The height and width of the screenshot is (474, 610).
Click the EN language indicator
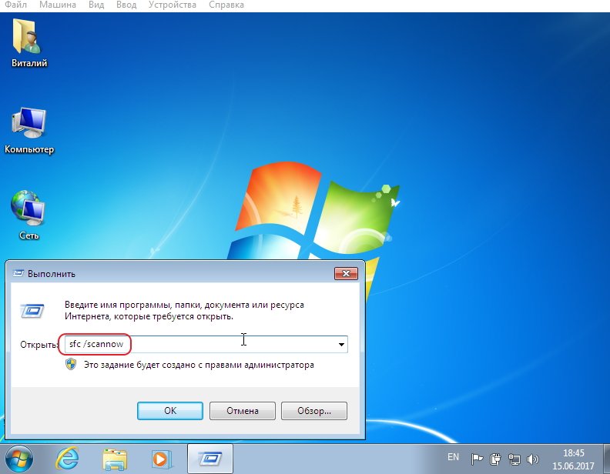click(x=454, y=457)
